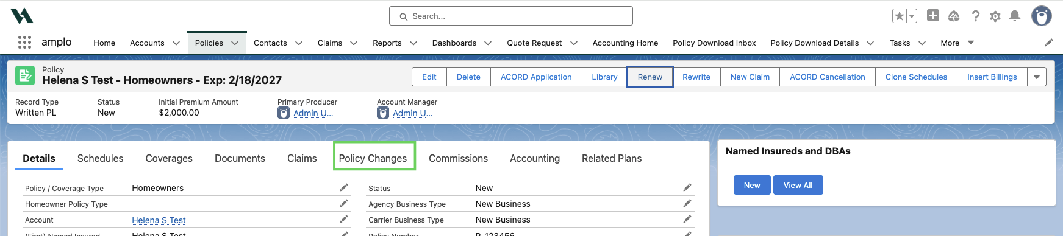Expand the Policies nav dropdown chevron

(x=235, y=43)
